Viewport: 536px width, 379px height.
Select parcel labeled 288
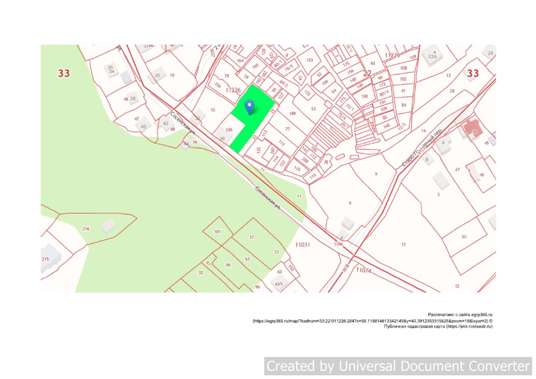coord(305,160)
